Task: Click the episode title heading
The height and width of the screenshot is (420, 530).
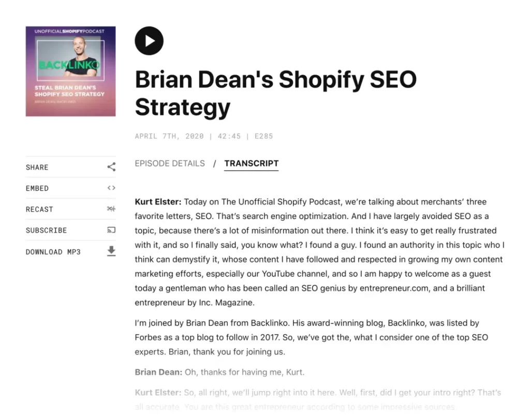Action: tap(275, 93)
